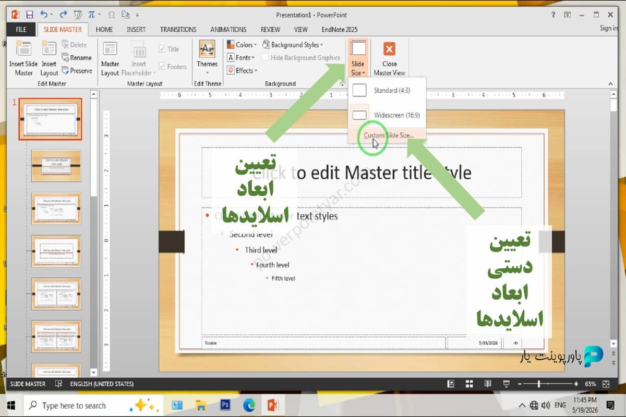Select slide master thumbnail numbered 1
Image resolution: width=626 pixels, height=417 pixels.
click(51, 119)
